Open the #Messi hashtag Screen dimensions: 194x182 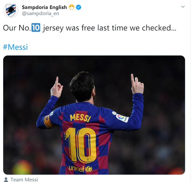[15, 47]
